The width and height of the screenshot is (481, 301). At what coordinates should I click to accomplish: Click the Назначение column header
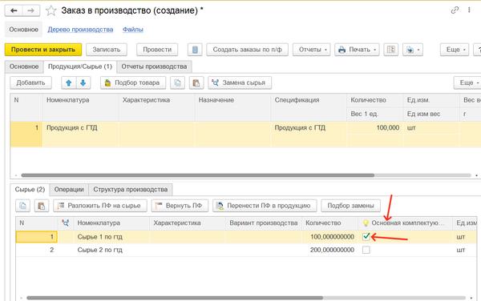pos(232,107)
